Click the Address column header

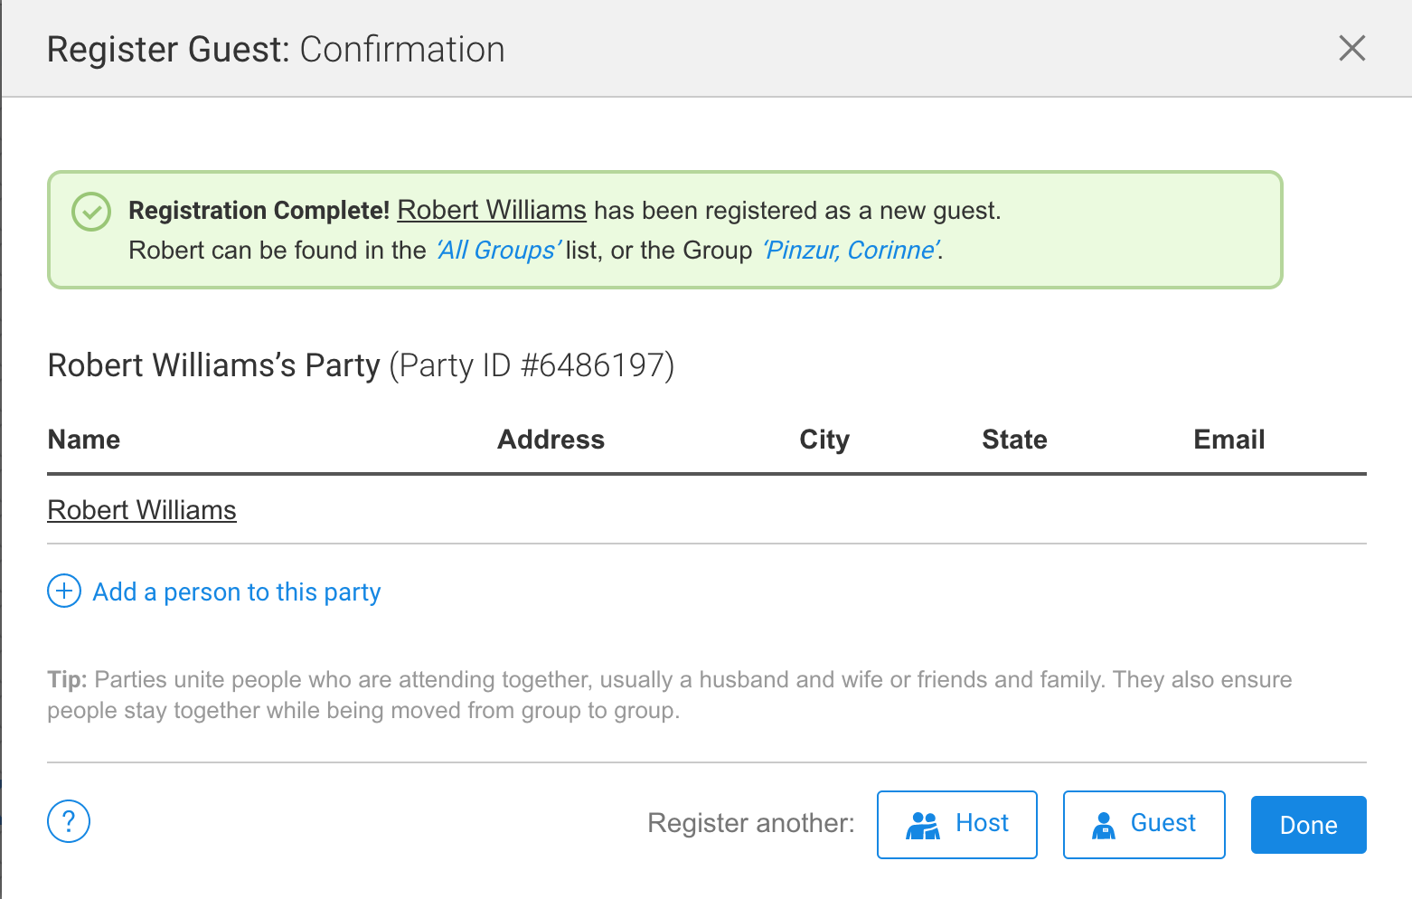[x=551, y=440]
